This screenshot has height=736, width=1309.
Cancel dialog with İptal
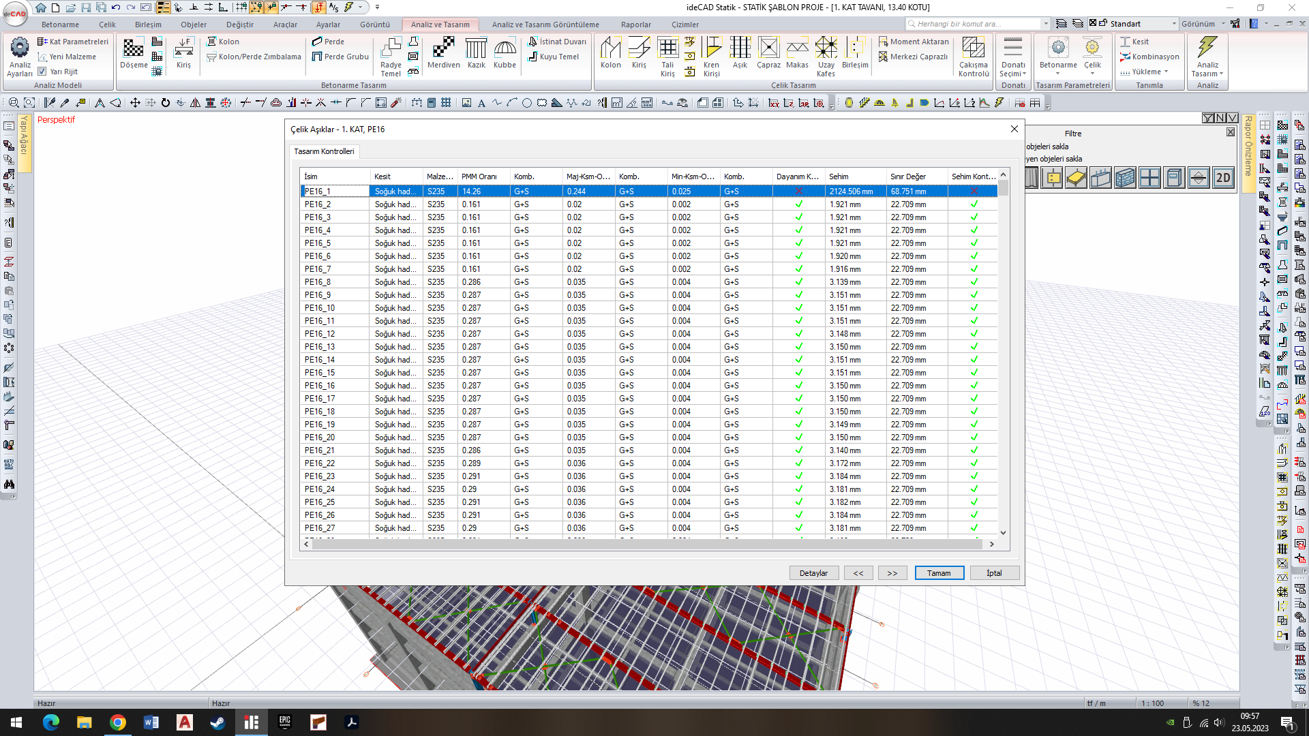[x=994, y=573]
